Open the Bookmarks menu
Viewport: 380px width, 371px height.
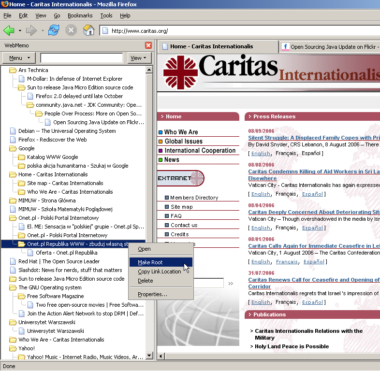(x=80, y=15)
